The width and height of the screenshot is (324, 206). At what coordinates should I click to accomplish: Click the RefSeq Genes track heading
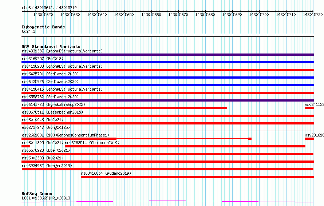(x=37, y=194)
